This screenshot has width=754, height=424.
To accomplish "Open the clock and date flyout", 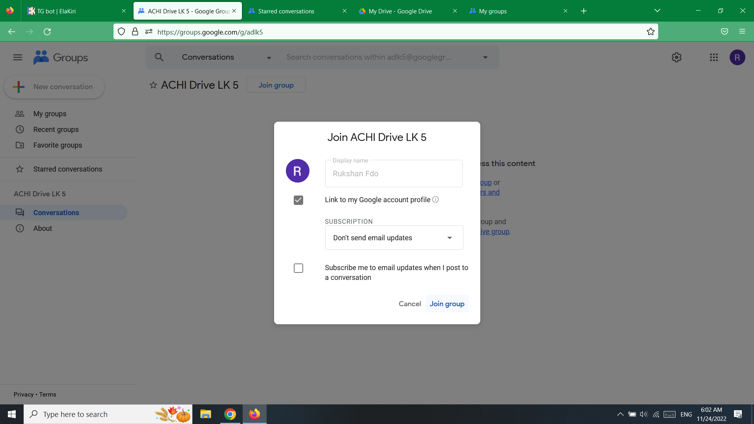I will 712,414.
